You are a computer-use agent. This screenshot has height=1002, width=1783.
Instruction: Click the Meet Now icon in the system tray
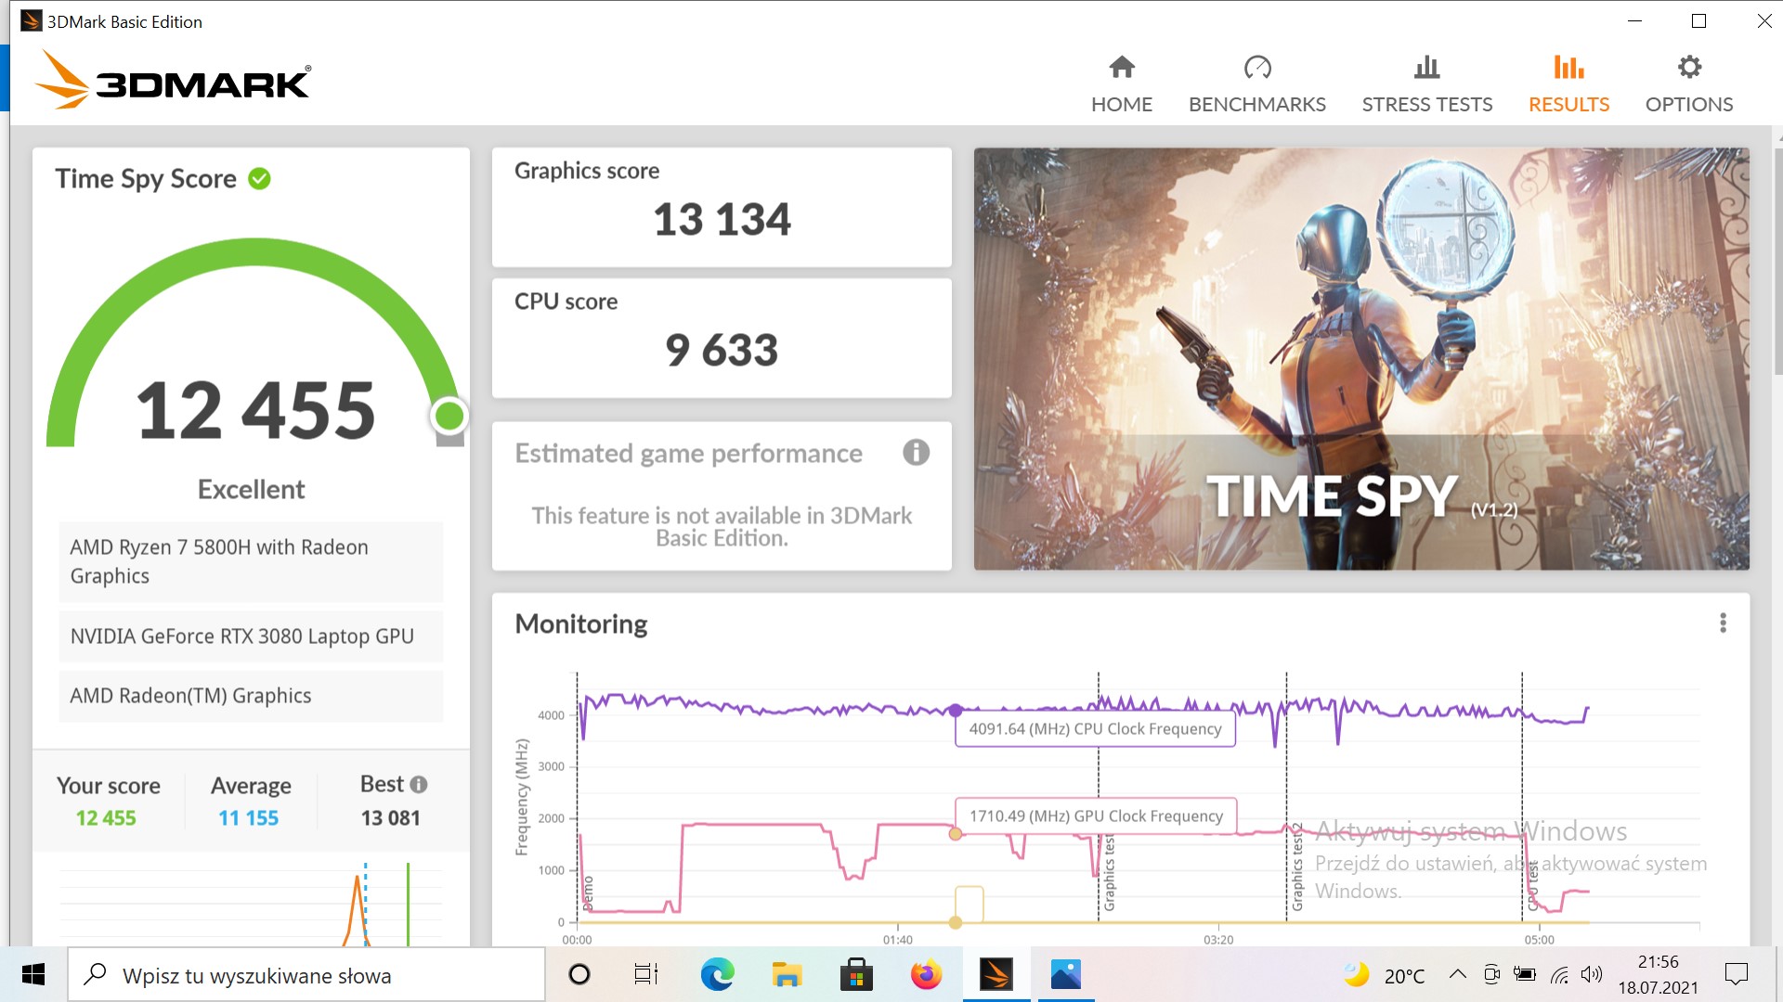(1491, 974)
